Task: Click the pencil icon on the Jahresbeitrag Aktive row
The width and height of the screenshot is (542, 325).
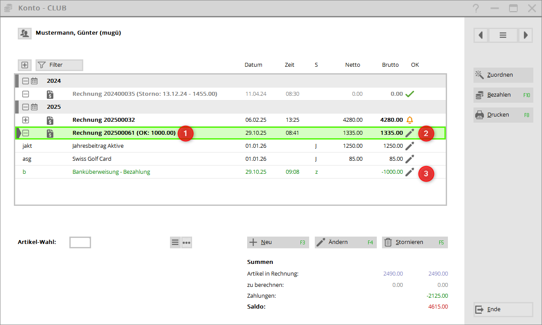Action: coord(409,146)
